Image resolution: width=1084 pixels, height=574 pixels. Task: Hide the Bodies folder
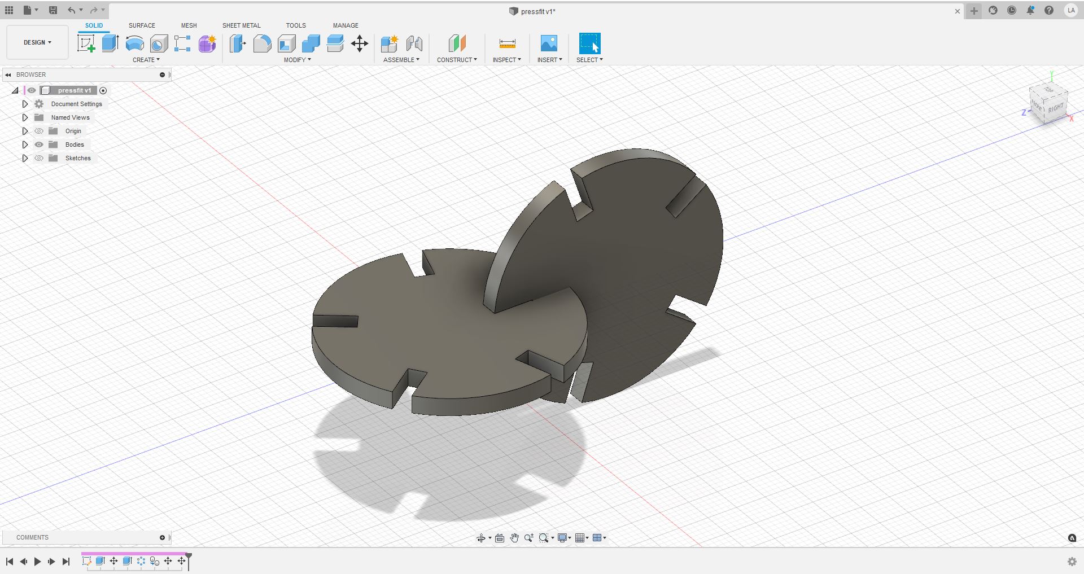point(39,144)
